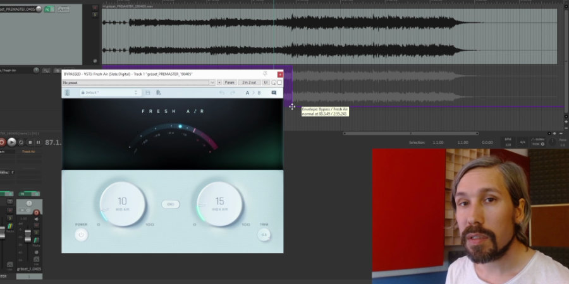Click the mixer track record arm button
This screenshot has height=284, width=569.
[36, 213]
